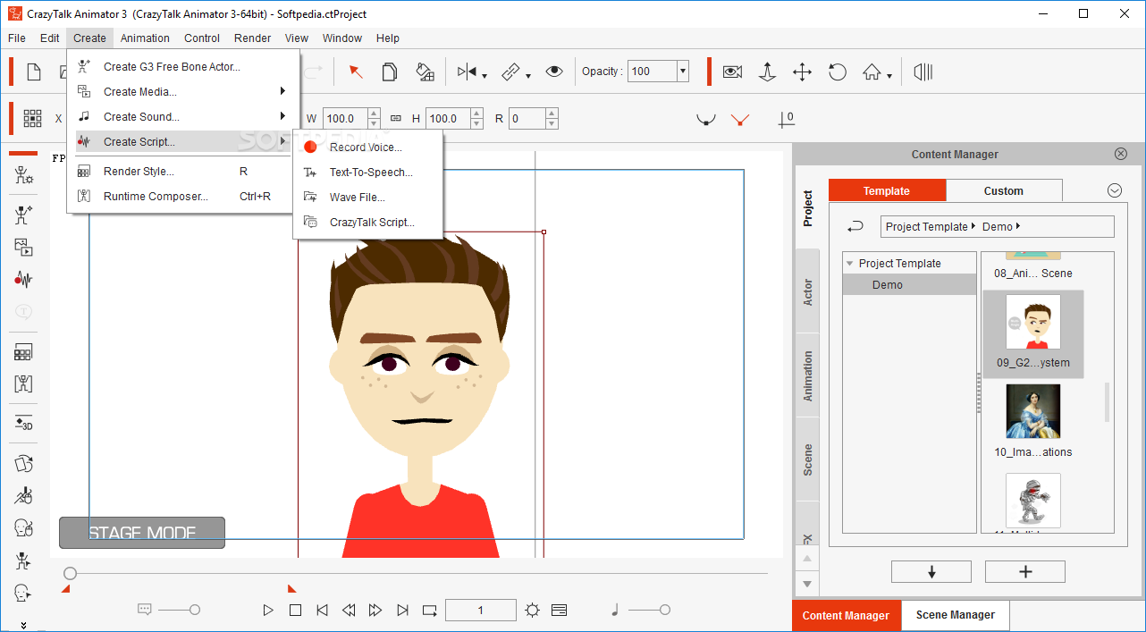Click the grid transform anchor icon
Image resolution: width=1146 pixels, height=632 pixels.
point(33,118)
